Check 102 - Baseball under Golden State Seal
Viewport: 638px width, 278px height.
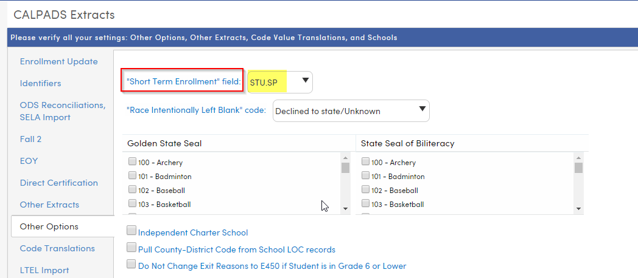[132, 189]
